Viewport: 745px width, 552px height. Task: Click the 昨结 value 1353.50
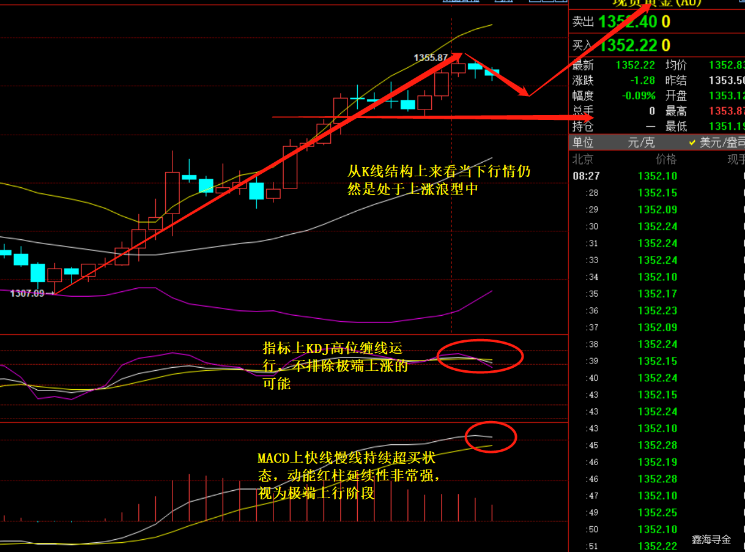pos(727,80)
